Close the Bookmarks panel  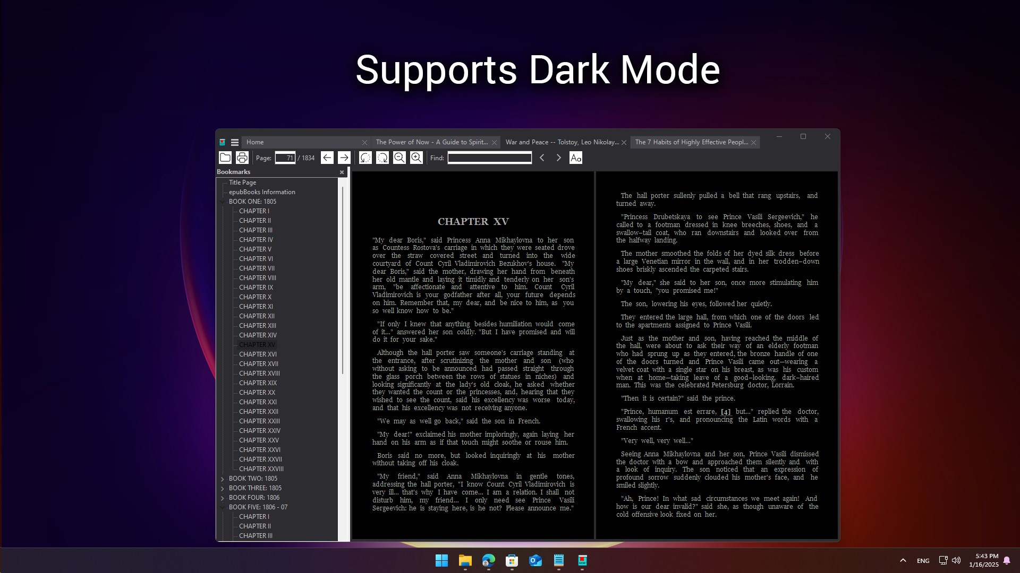pyautogui.click(x=342, y=172)
